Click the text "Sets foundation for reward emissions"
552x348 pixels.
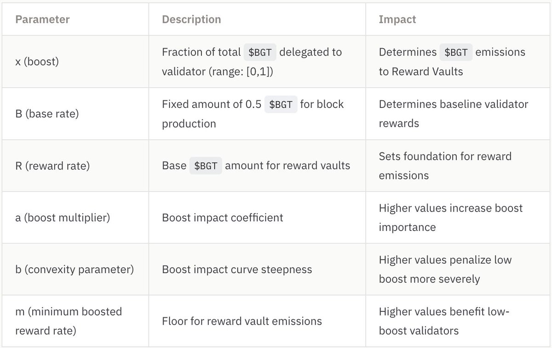point(445,165)
